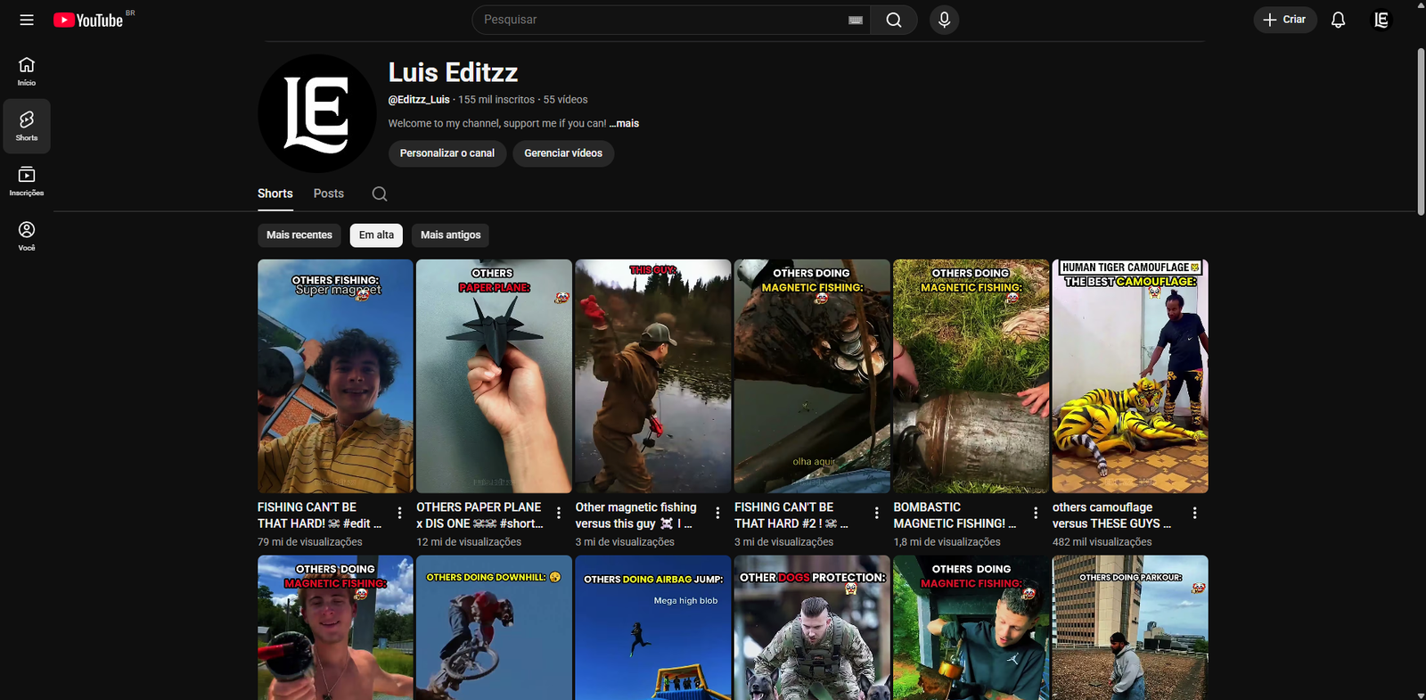Click the 55 vídeos count
This screenshot has height=700, width=1426.
click(x=566, y=100)
